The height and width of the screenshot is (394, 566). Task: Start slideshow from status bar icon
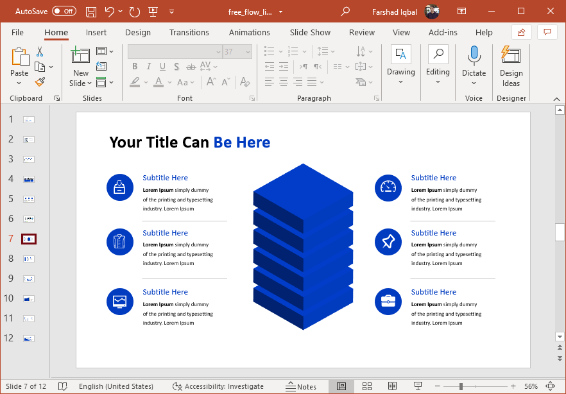click(x=418, y=386)
